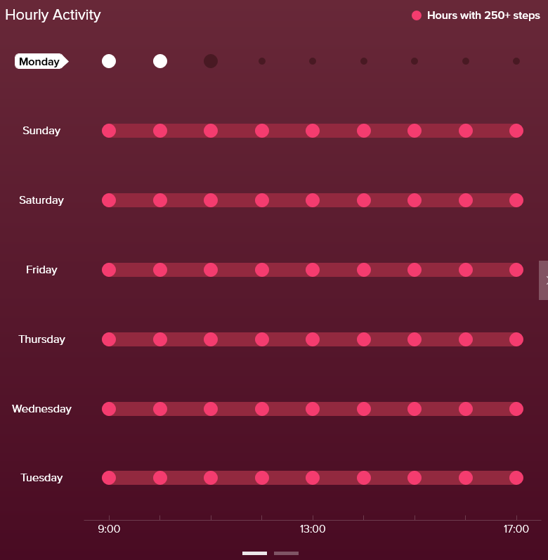Expand next panel with right-edge chevron
This screenshot has height=560, width=548.
544,280
